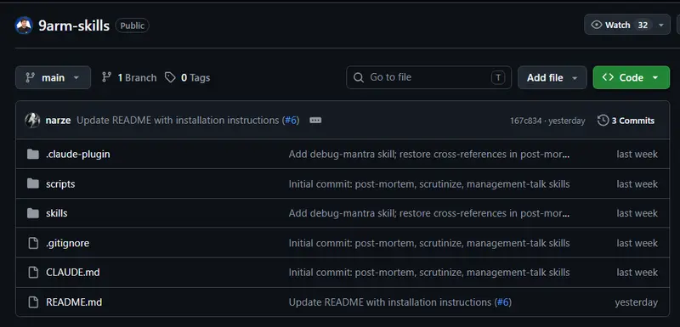Click the narze committer avatar
The image size is (680, 327).
tap(32, 121)
